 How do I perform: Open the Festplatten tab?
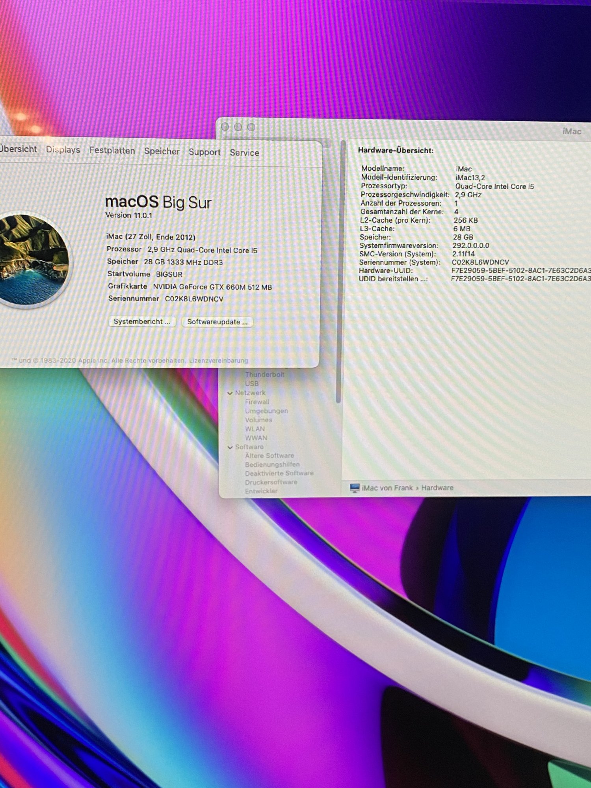112,151
